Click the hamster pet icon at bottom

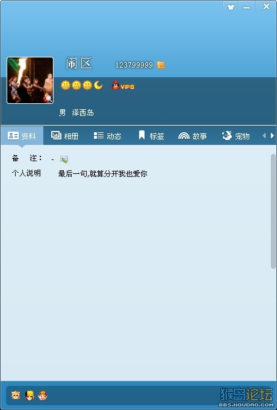(x=16, y=395)
